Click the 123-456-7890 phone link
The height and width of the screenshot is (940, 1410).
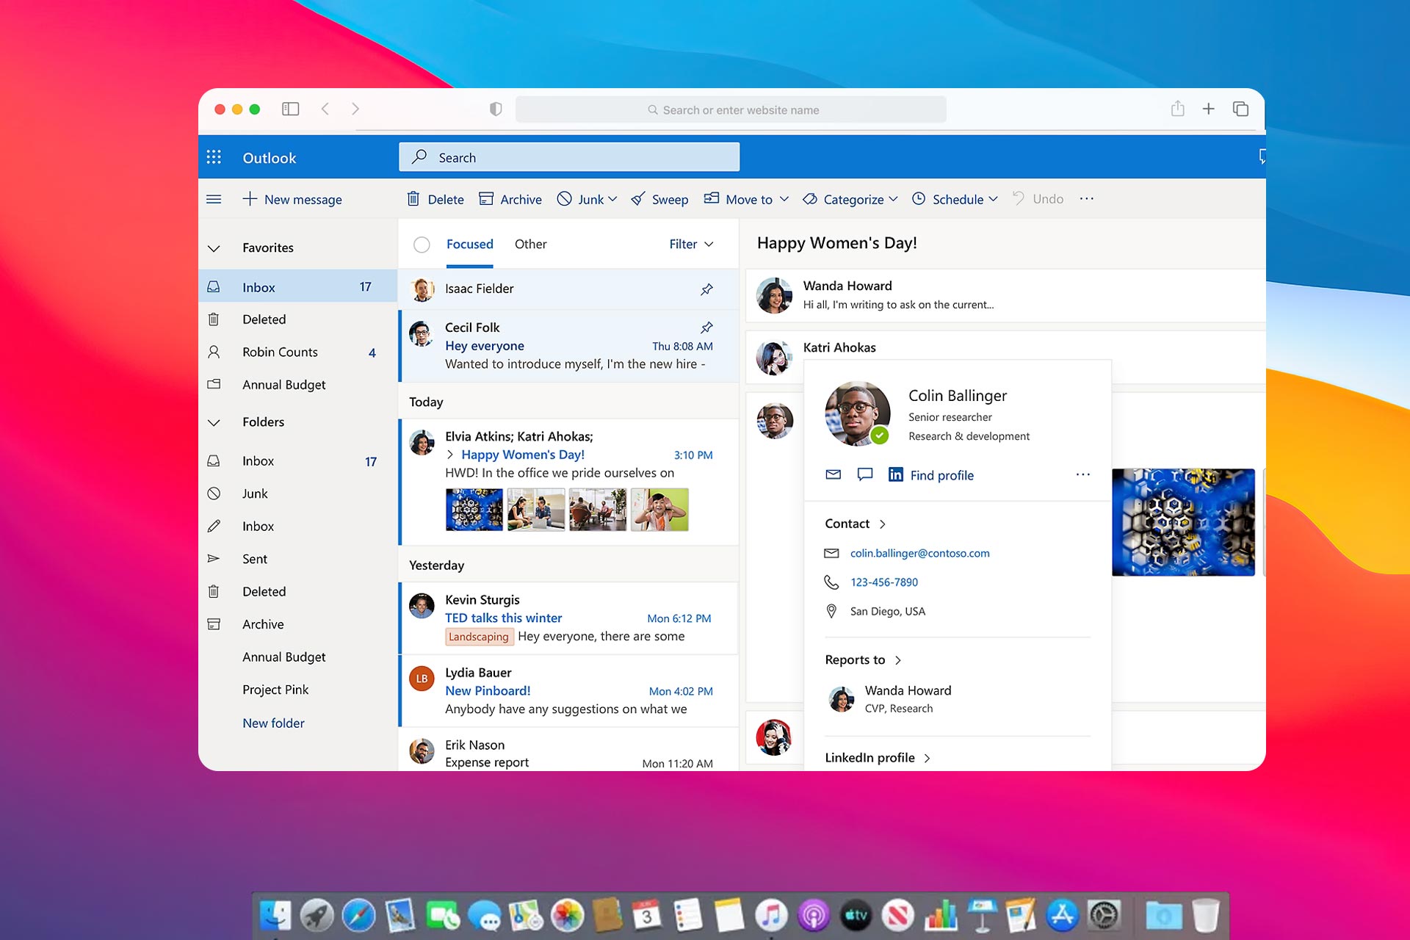(884, 582)
